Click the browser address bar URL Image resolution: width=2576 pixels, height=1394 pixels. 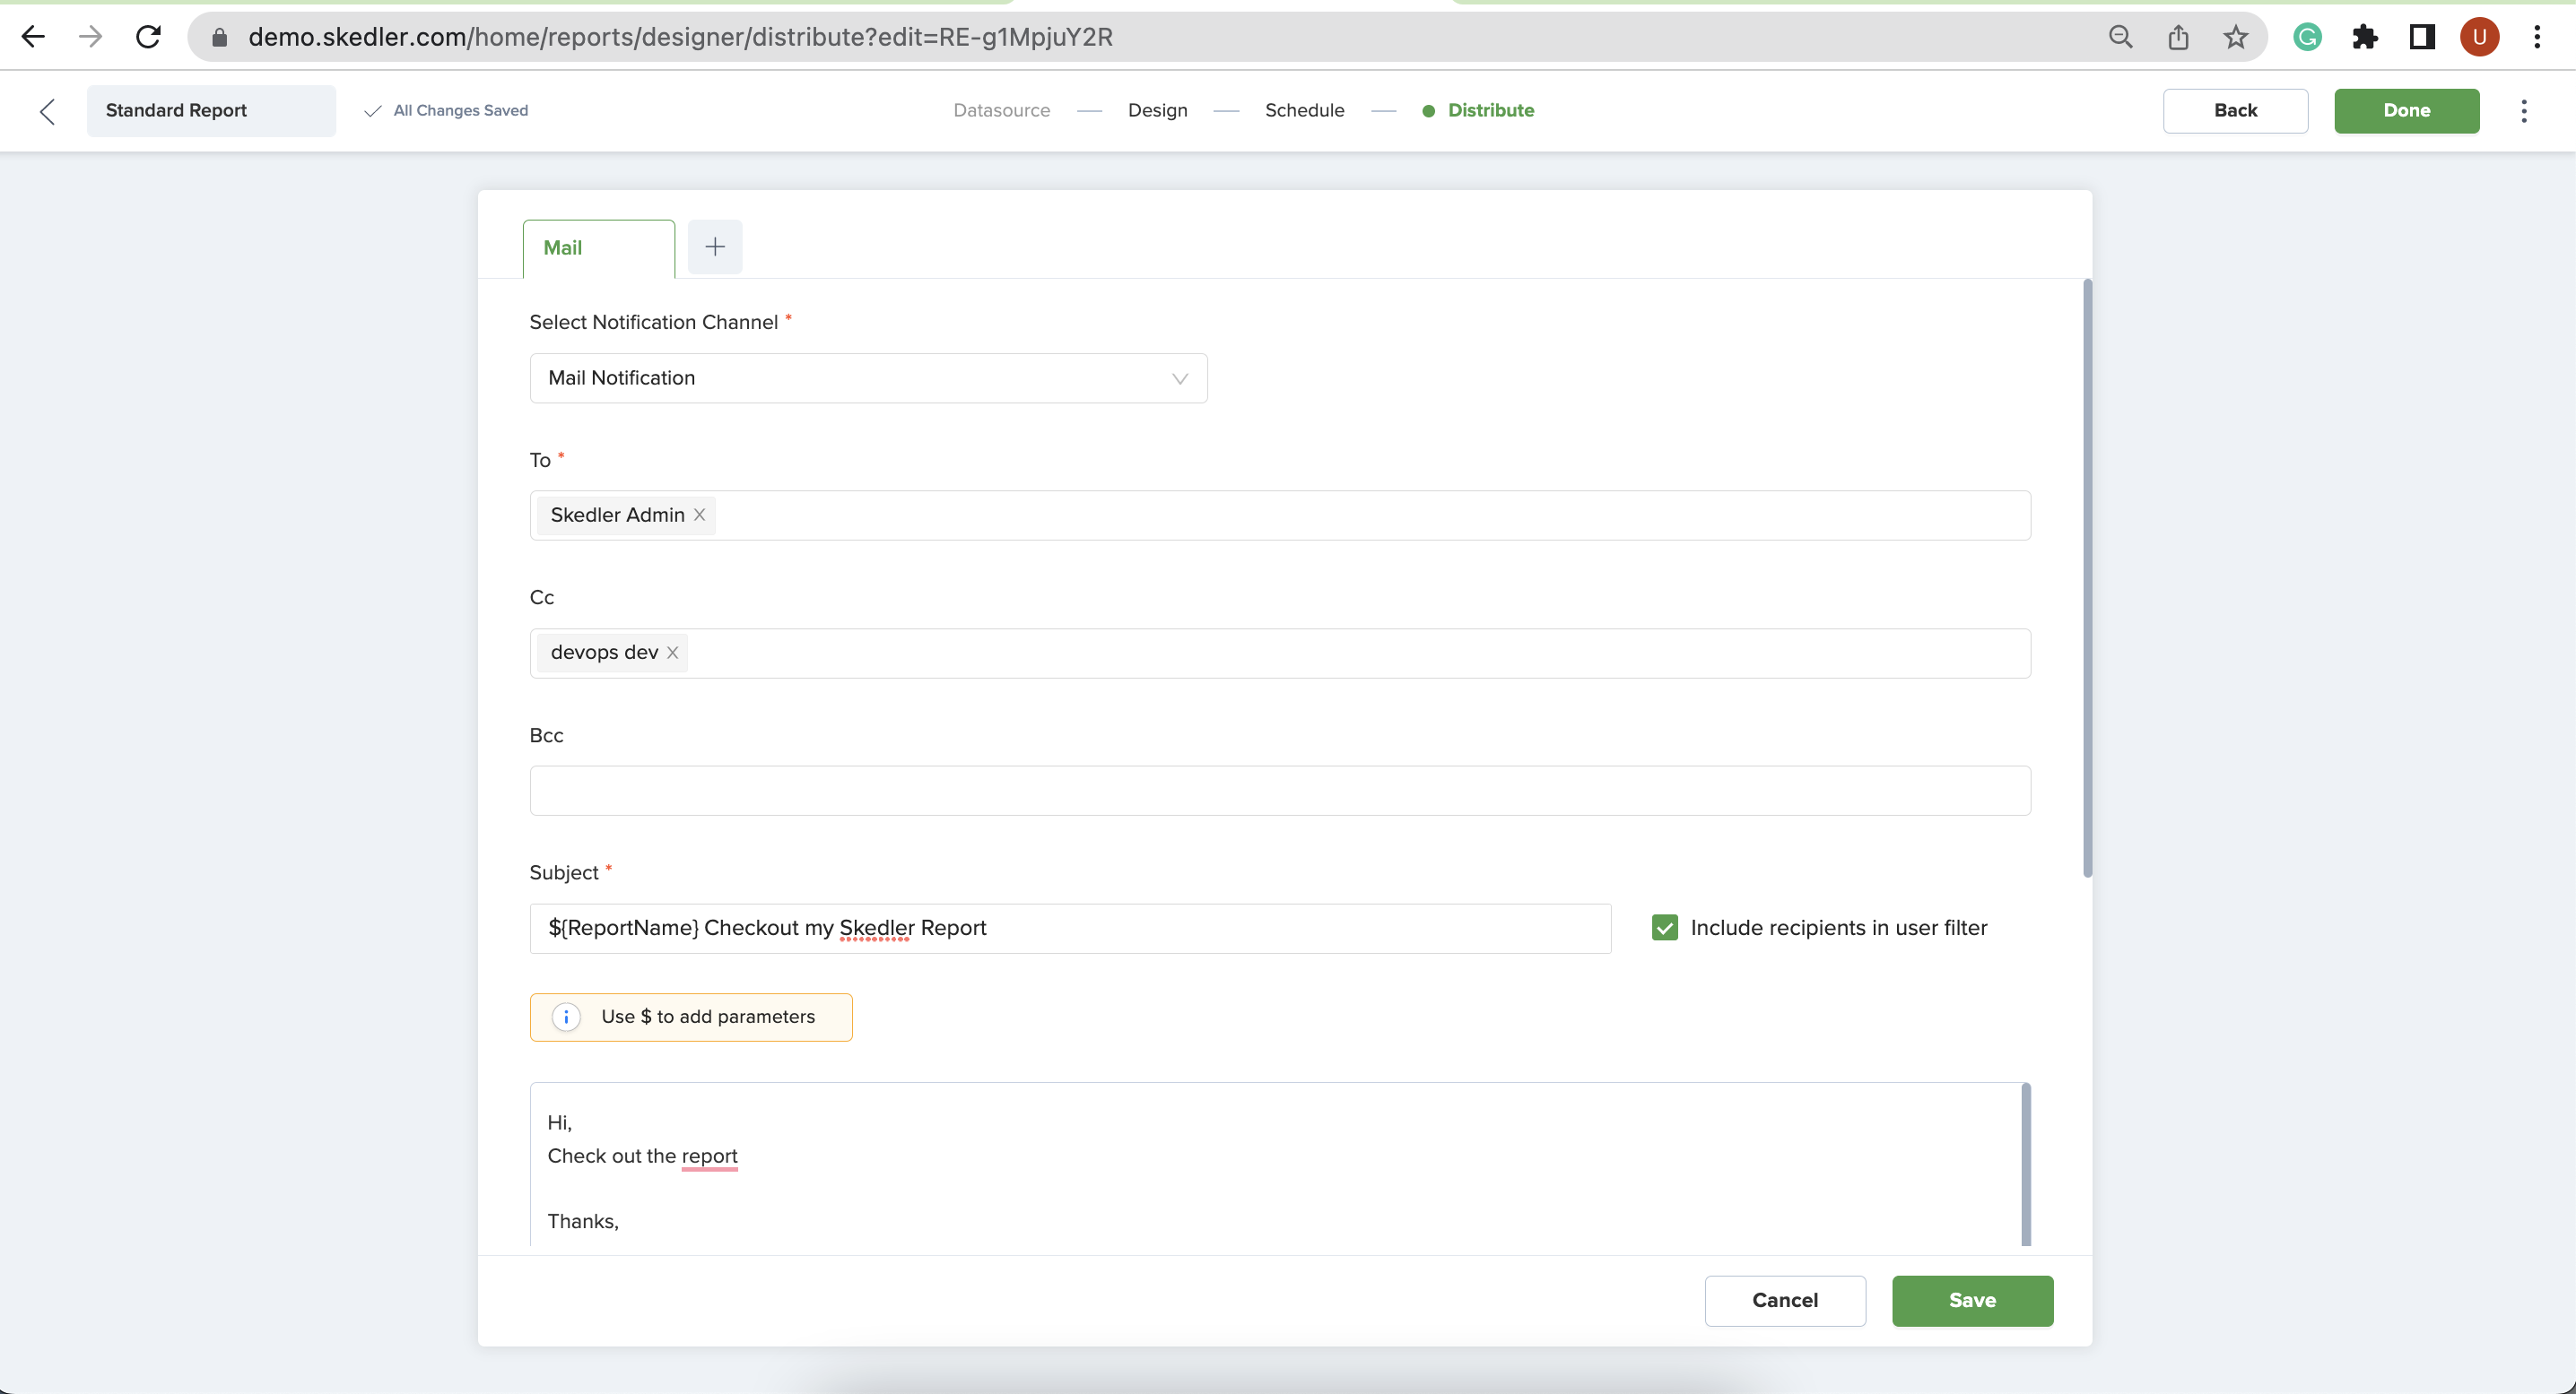(680, 37)
